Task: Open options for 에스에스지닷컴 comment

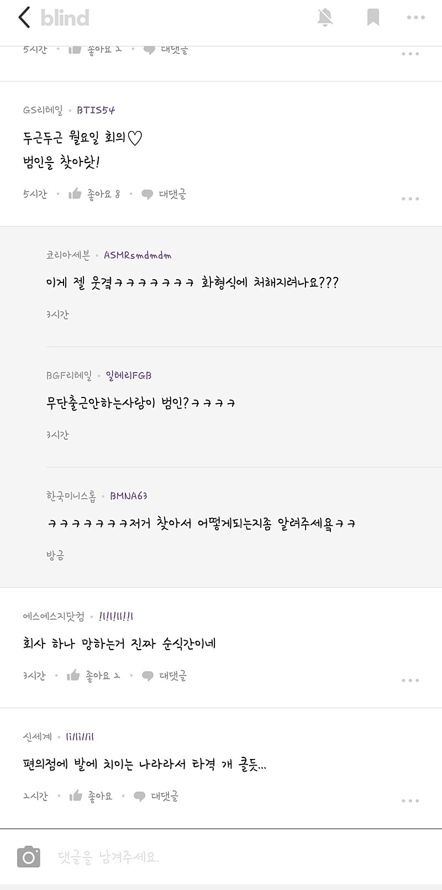Action: point(410,680)
